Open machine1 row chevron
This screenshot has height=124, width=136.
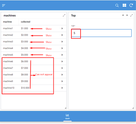[x=62, y=28]
